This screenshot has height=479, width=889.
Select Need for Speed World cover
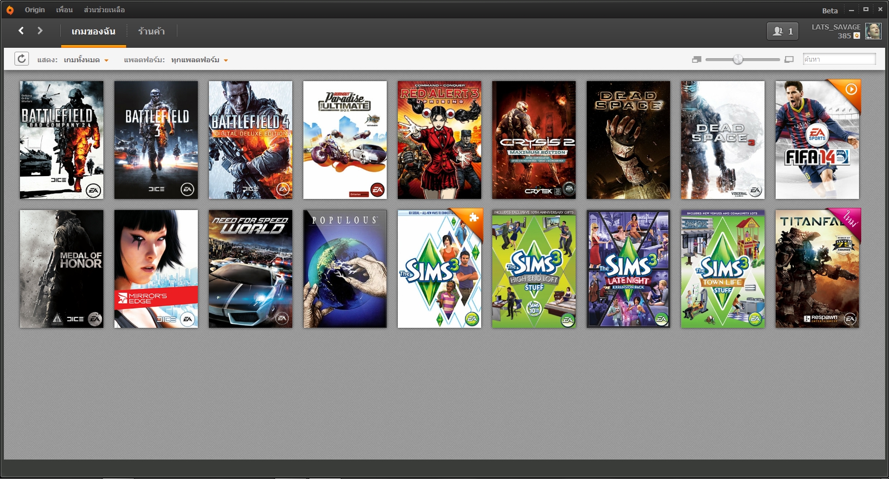pos(251,269)
